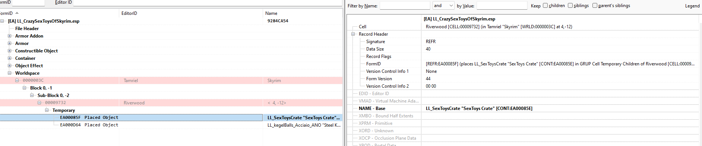
Task: Open the and/or filter combo box
Action: pyautogui.click(x=443, y=6)
